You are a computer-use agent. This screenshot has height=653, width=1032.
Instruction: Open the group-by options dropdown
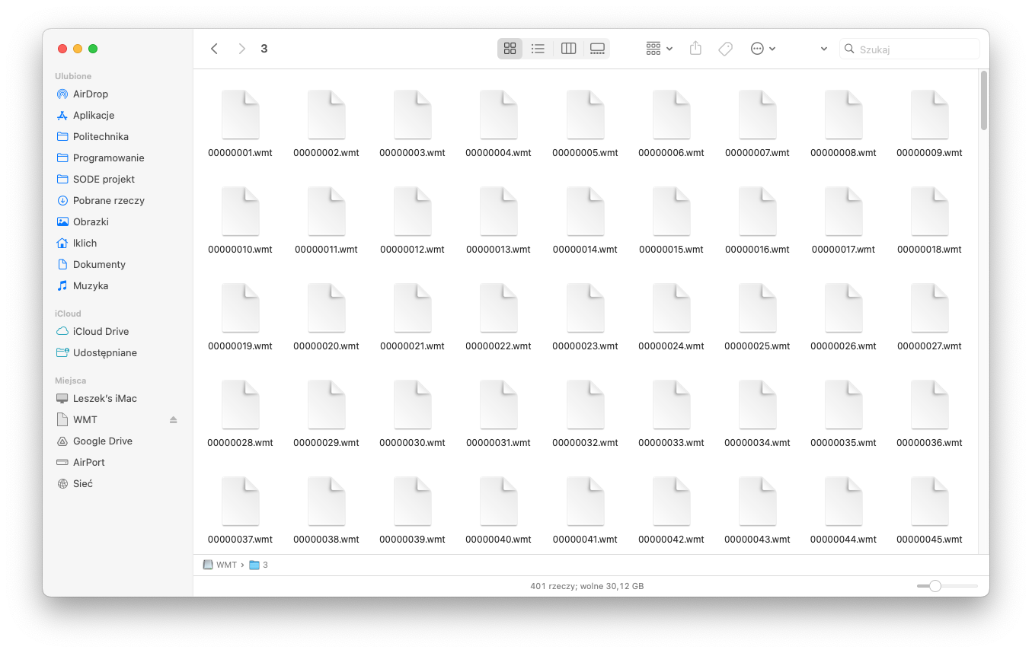click(660, 49)
